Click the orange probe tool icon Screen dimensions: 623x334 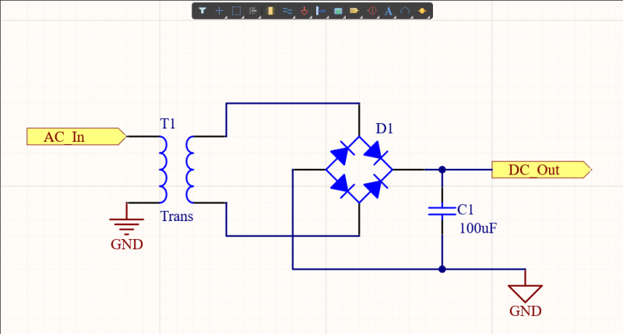[422, 11]
